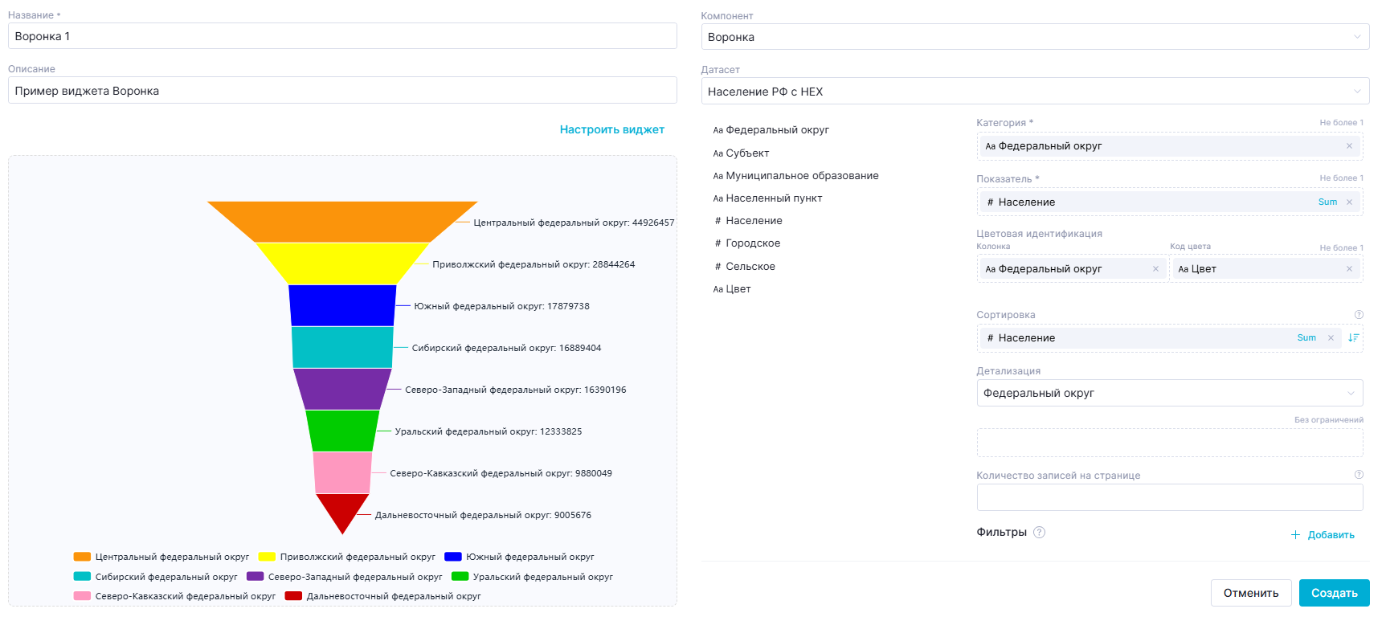The width and height of the screenshot is (1386, 621).
Task: Click the Настроить виджет link
Action: click(x=611, y=129)
